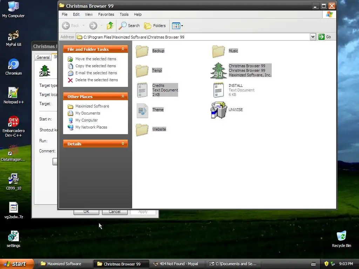Select the UNWISE uninstaller icon
359x269 pixels.
[x=218, y=110]
